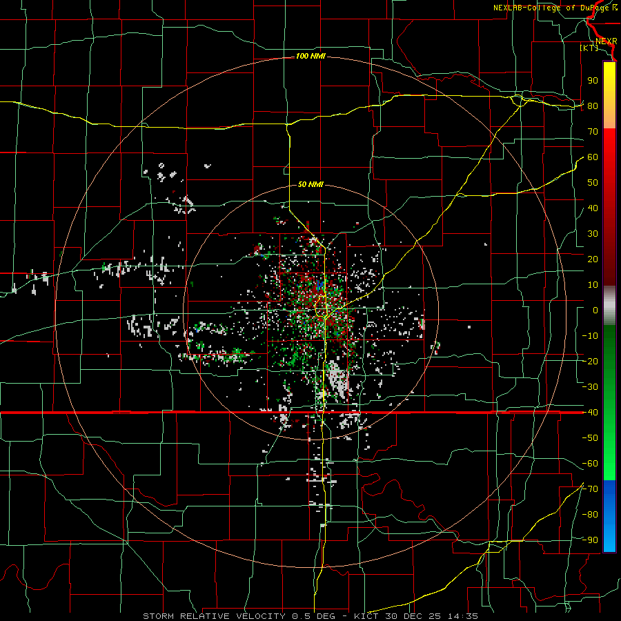Click the -80 scale value
Image resolution: width=621 pixels, height=621 pixels.
coord(590,515)
